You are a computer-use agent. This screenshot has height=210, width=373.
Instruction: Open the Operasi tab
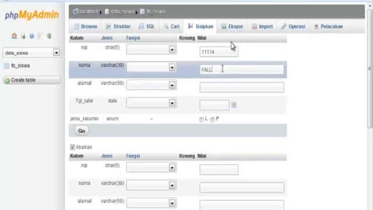tap(293, 26)
